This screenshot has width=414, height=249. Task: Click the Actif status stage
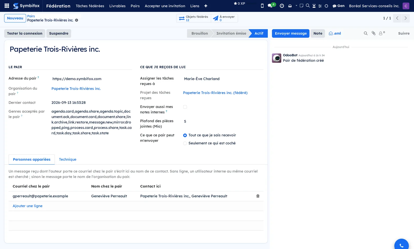[259, 33]
